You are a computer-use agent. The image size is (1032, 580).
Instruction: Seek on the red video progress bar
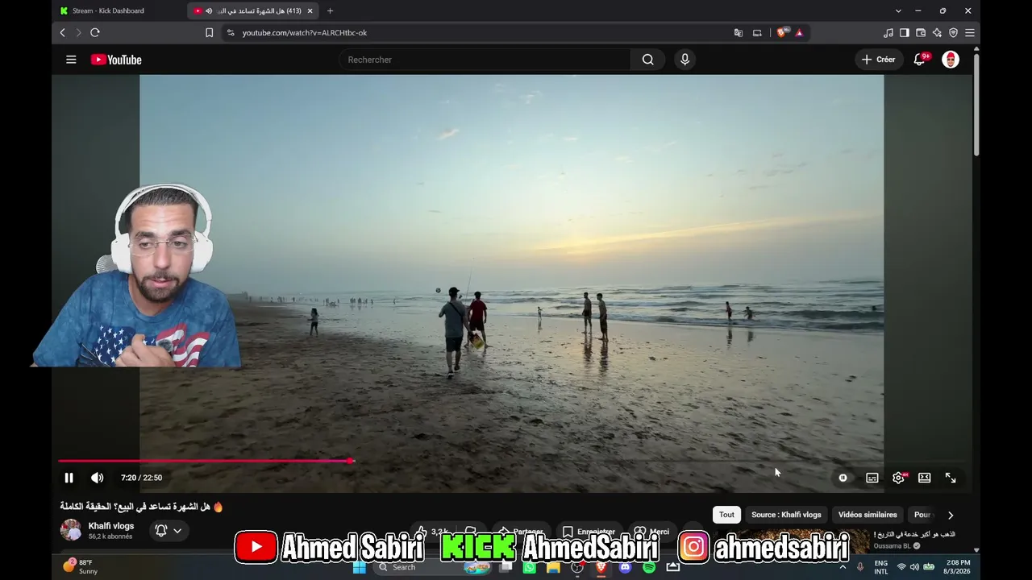(512, 461)
